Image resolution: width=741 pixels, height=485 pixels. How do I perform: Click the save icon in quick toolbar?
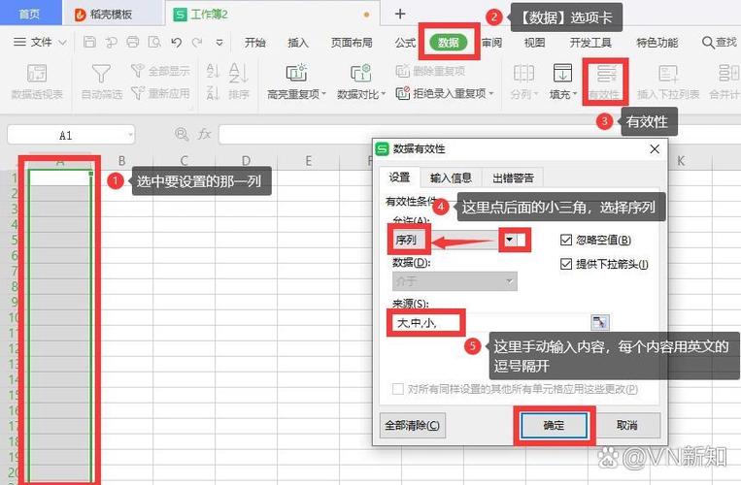click(89, 42)
